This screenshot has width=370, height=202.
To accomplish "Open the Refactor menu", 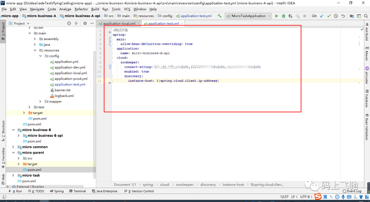I will click(81, 9).
